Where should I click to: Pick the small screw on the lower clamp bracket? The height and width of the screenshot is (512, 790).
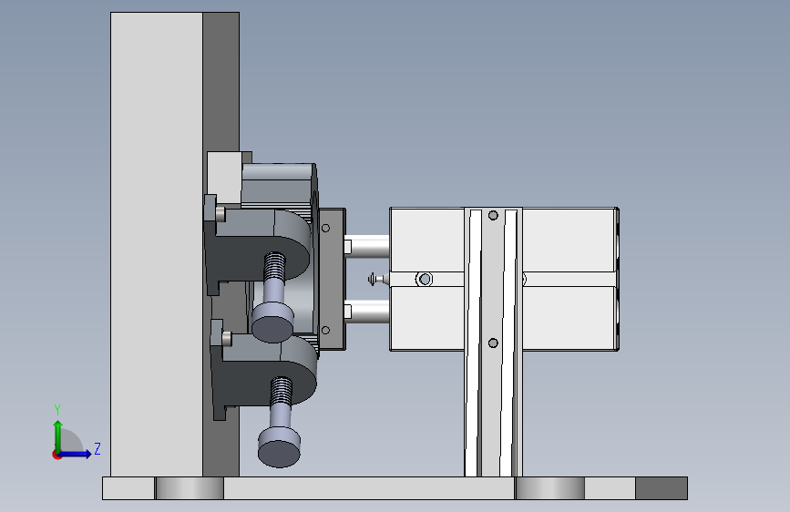[x=226, y=339]
